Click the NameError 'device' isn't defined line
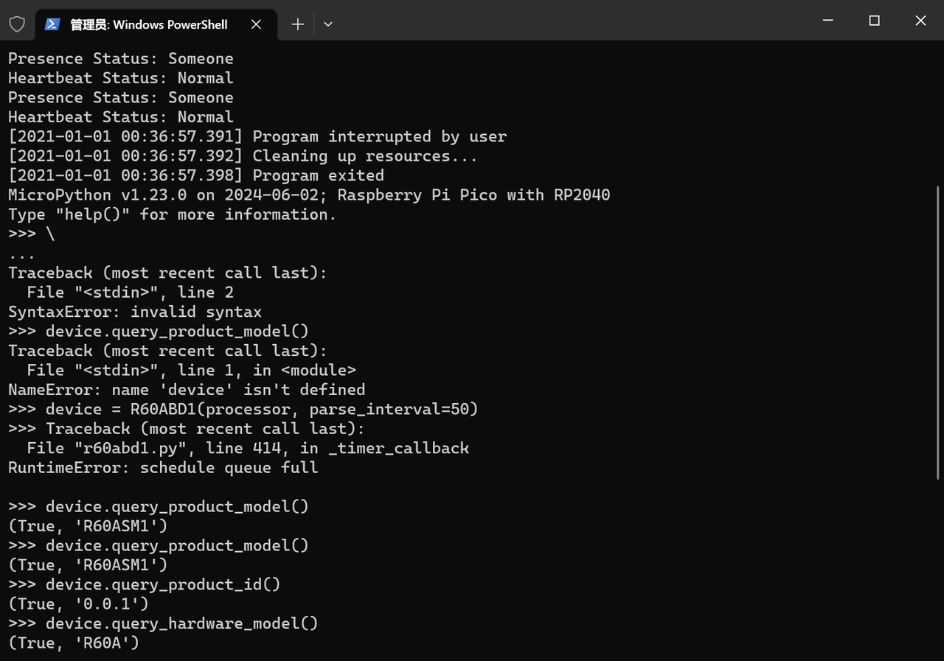Image resolution: width=944 pixels, height=661 pixels. (x=187, y=390)
